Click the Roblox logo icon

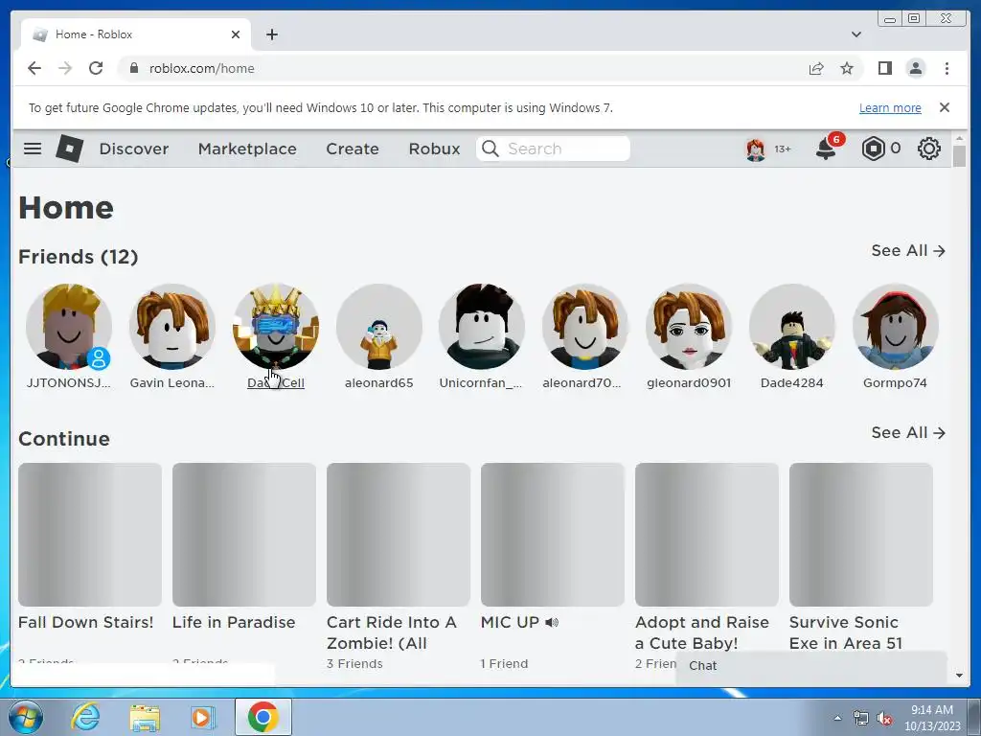pos(69,149)
